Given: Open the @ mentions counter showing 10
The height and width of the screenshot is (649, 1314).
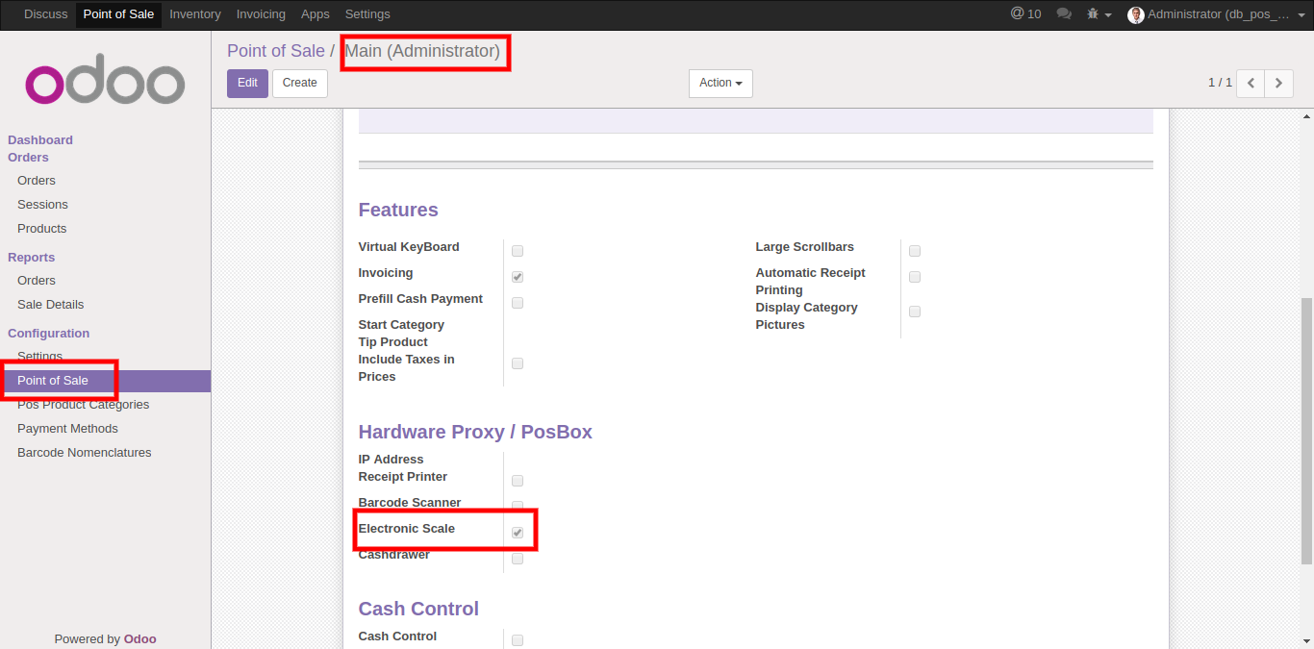Looking at the screenshot, I should coord(1025,13).
